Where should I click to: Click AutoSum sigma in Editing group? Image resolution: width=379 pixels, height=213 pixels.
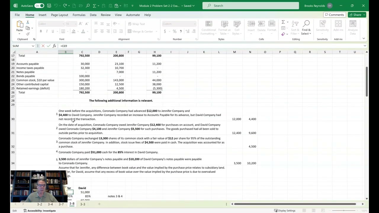283,22
